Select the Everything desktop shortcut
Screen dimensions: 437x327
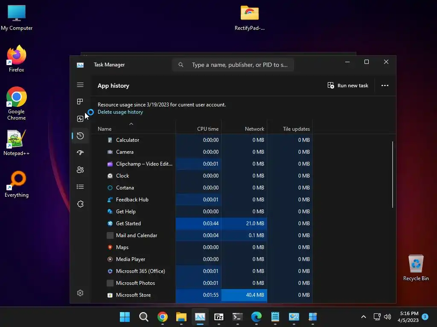[x=17, y=184]
